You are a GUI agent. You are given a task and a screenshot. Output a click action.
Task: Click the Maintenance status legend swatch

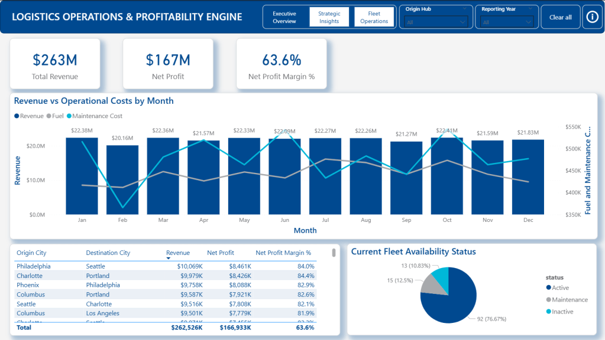click(x=548, y=300)
